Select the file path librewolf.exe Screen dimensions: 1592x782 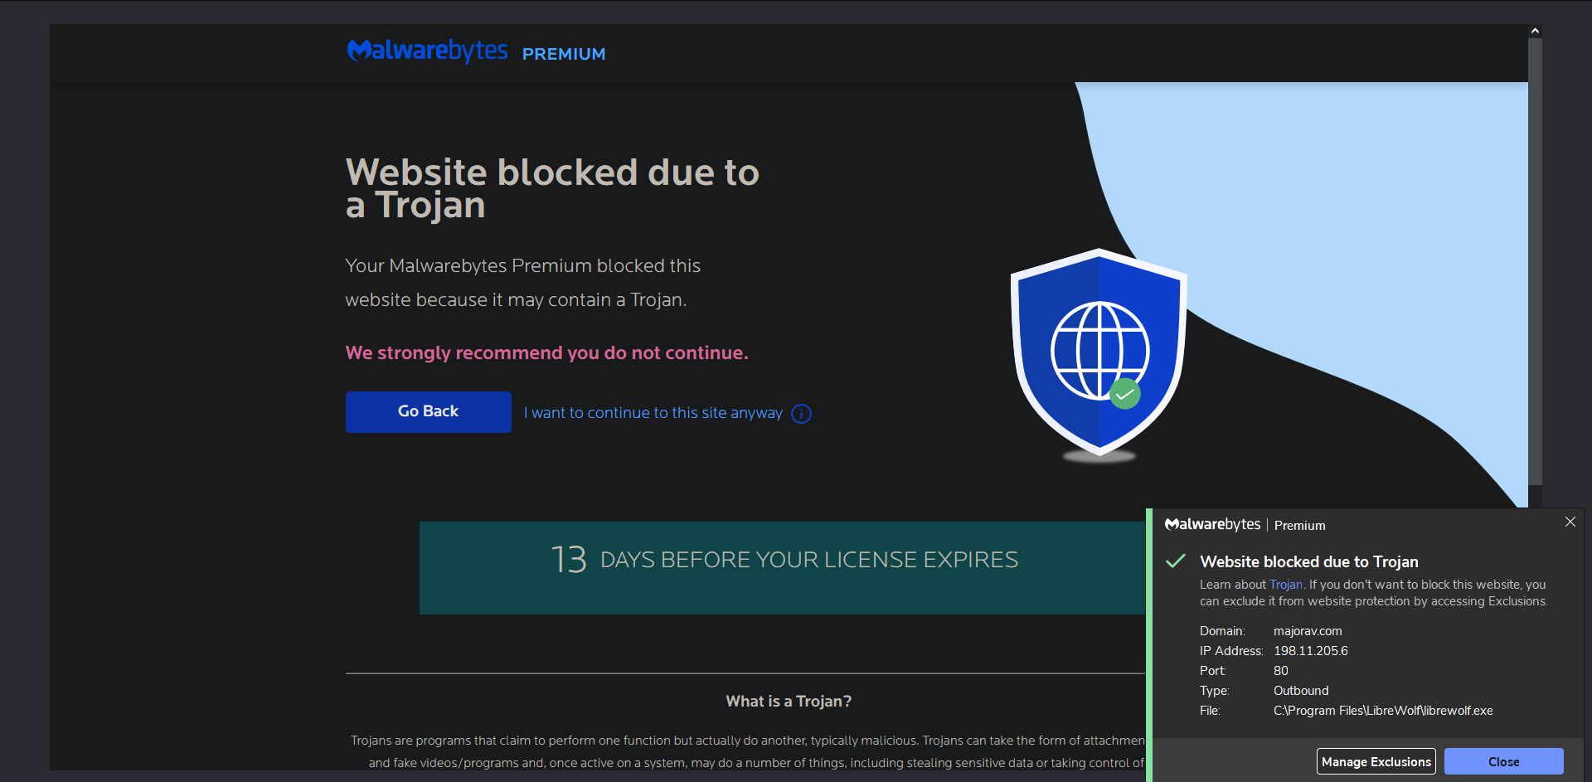click(1383, 711)
